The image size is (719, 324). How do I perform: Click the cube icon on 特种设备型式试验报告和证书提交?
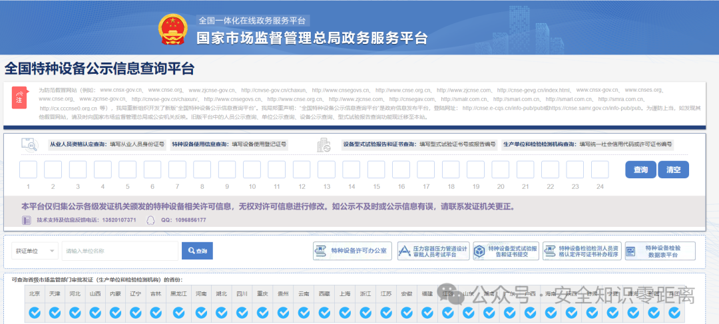coord(479,251)
